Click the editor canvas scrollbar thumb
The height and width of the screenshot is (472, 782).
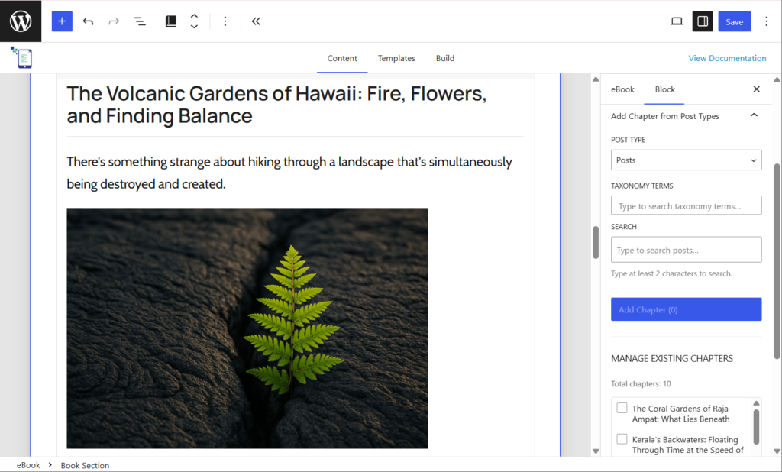click(596, 242)
